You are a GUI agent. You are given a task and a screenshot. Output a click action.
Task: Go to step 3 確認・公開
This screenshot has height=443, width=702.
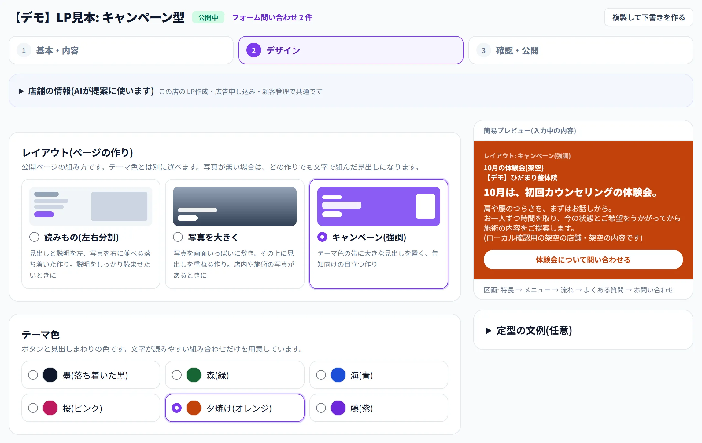click(x=581, y=50)
